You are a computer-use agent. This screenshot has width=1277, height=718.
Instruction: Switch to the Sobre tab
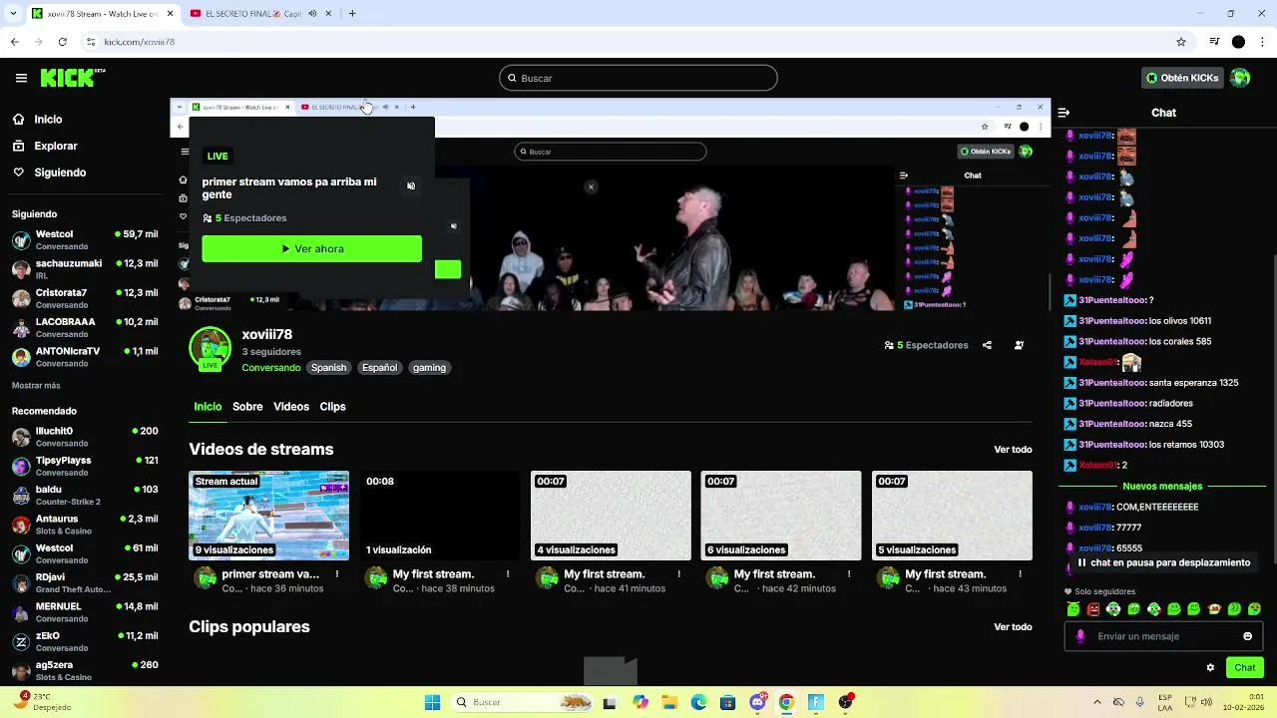pyautogui.click(x=247, y=407)
